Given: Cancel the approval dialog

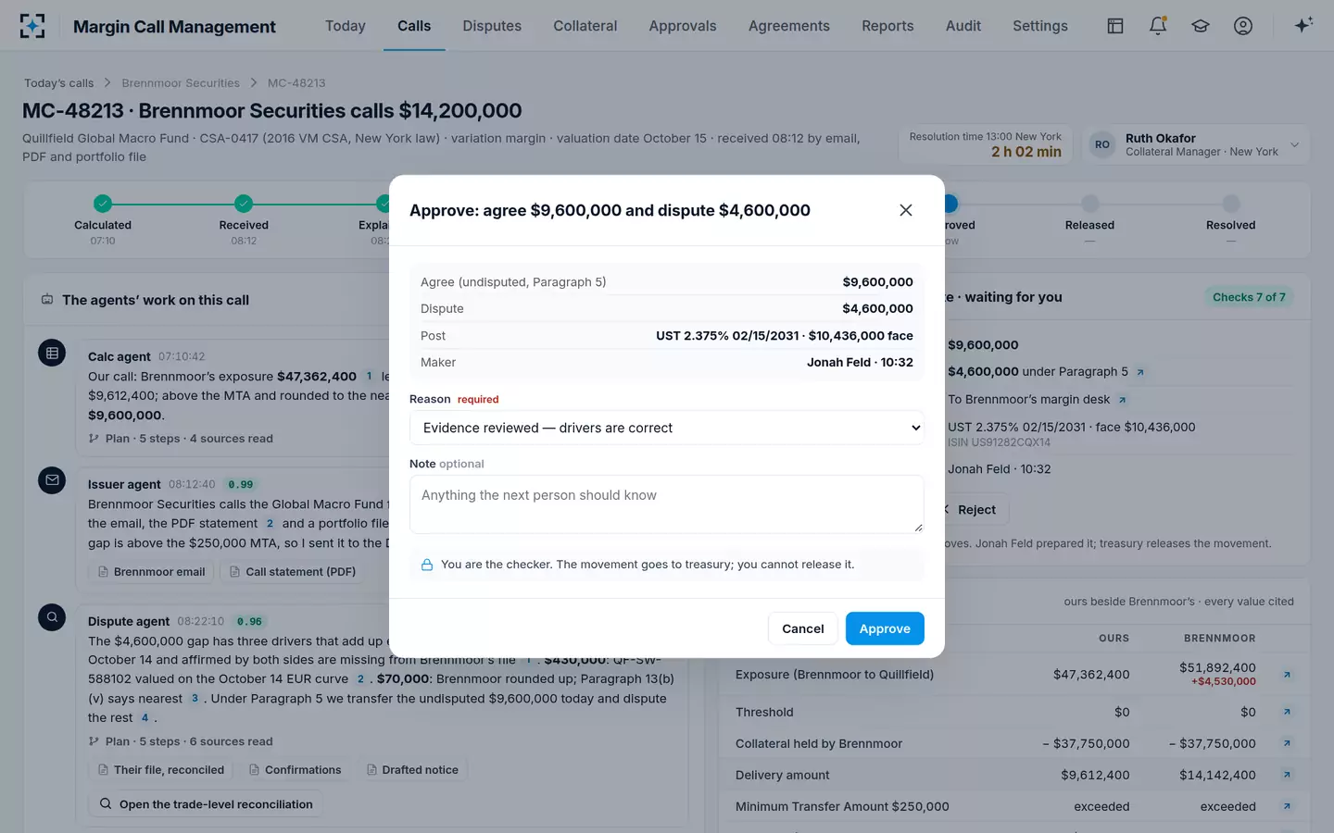Looking at the screenshot, I should pyautogui.click(x=803, y=628).
